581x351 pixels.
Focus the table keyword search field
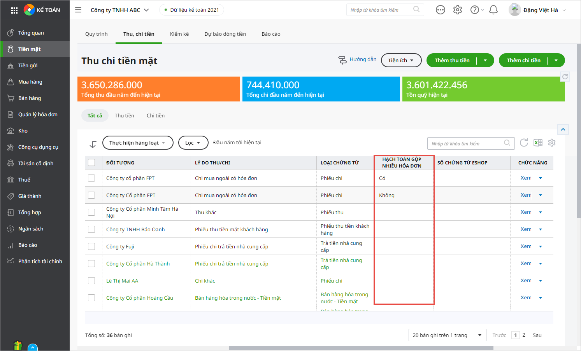tap(466, 143)
